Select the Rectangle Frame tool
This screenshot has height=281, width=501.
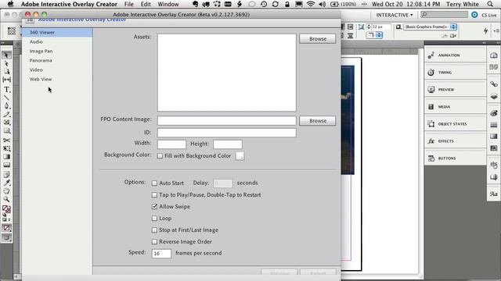click(x=6, y=123)
